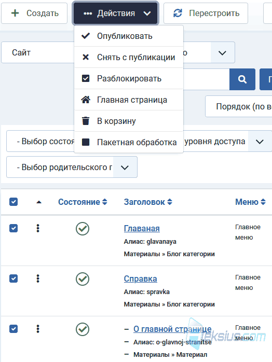Select В корзину from the actions menu
The width and height of the screenshot is (272, 362).
tap(129, 121)
